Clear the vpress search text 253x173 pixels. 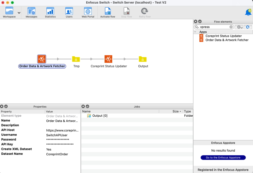coord(231,27)
